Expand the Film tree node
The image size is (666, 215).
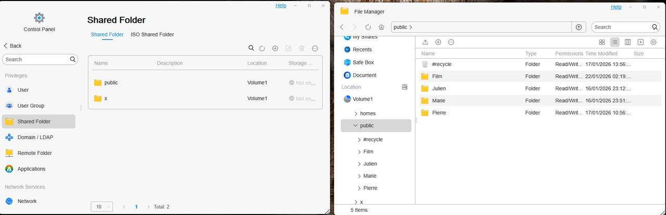point(359,152)
